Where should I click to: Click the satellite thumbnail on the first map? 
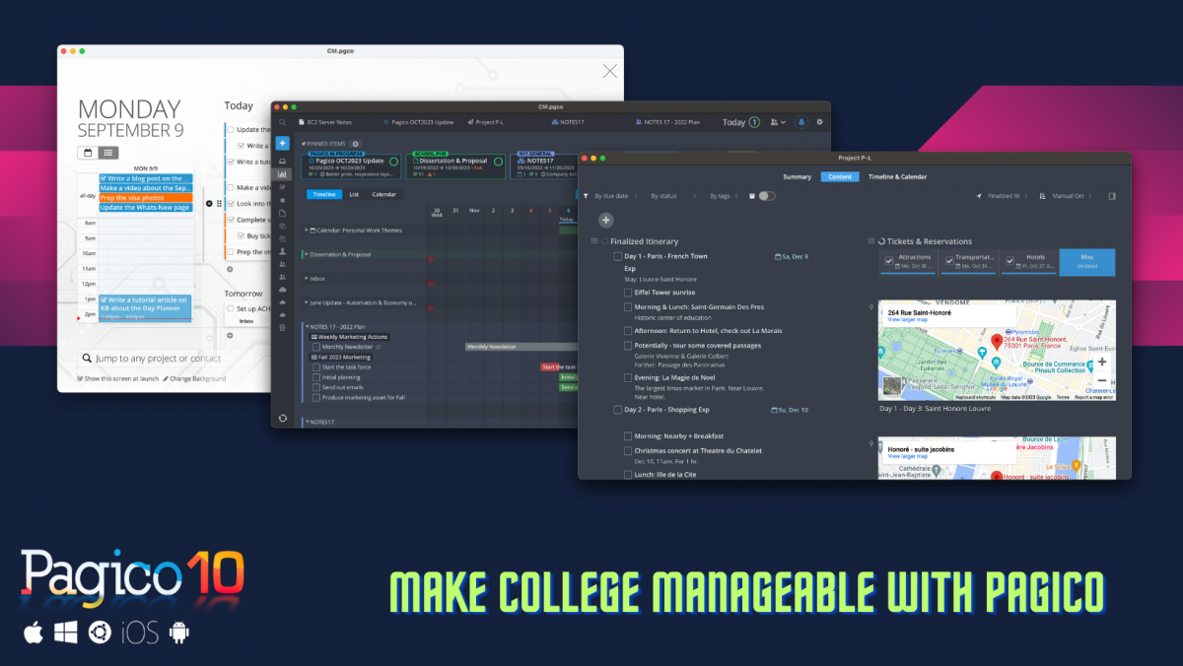[892, 385]
